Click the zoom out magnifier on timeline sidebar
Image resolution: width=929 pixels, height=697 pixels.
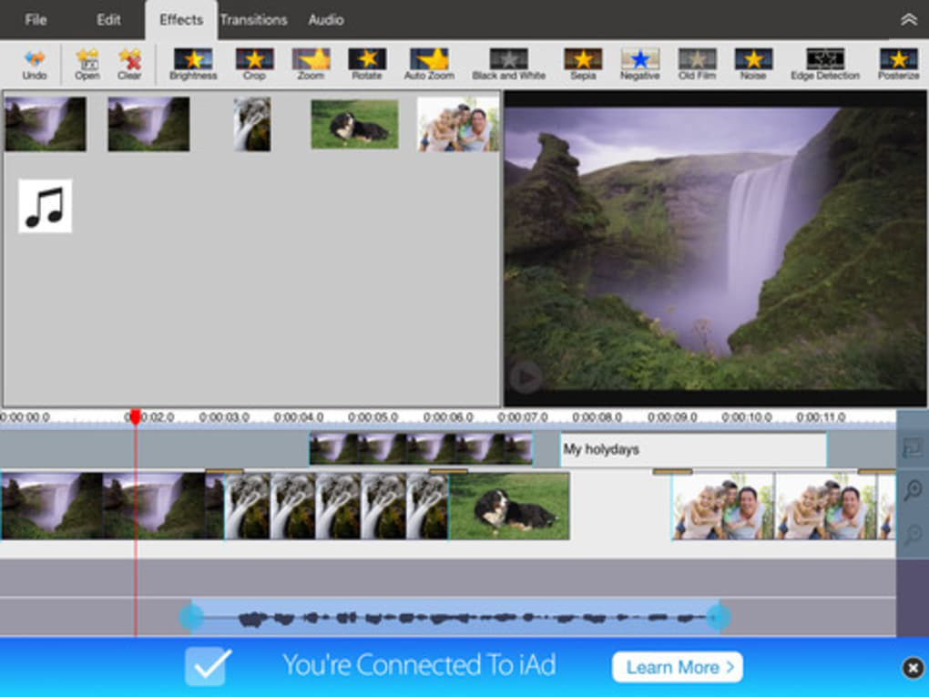click(913, 533)
